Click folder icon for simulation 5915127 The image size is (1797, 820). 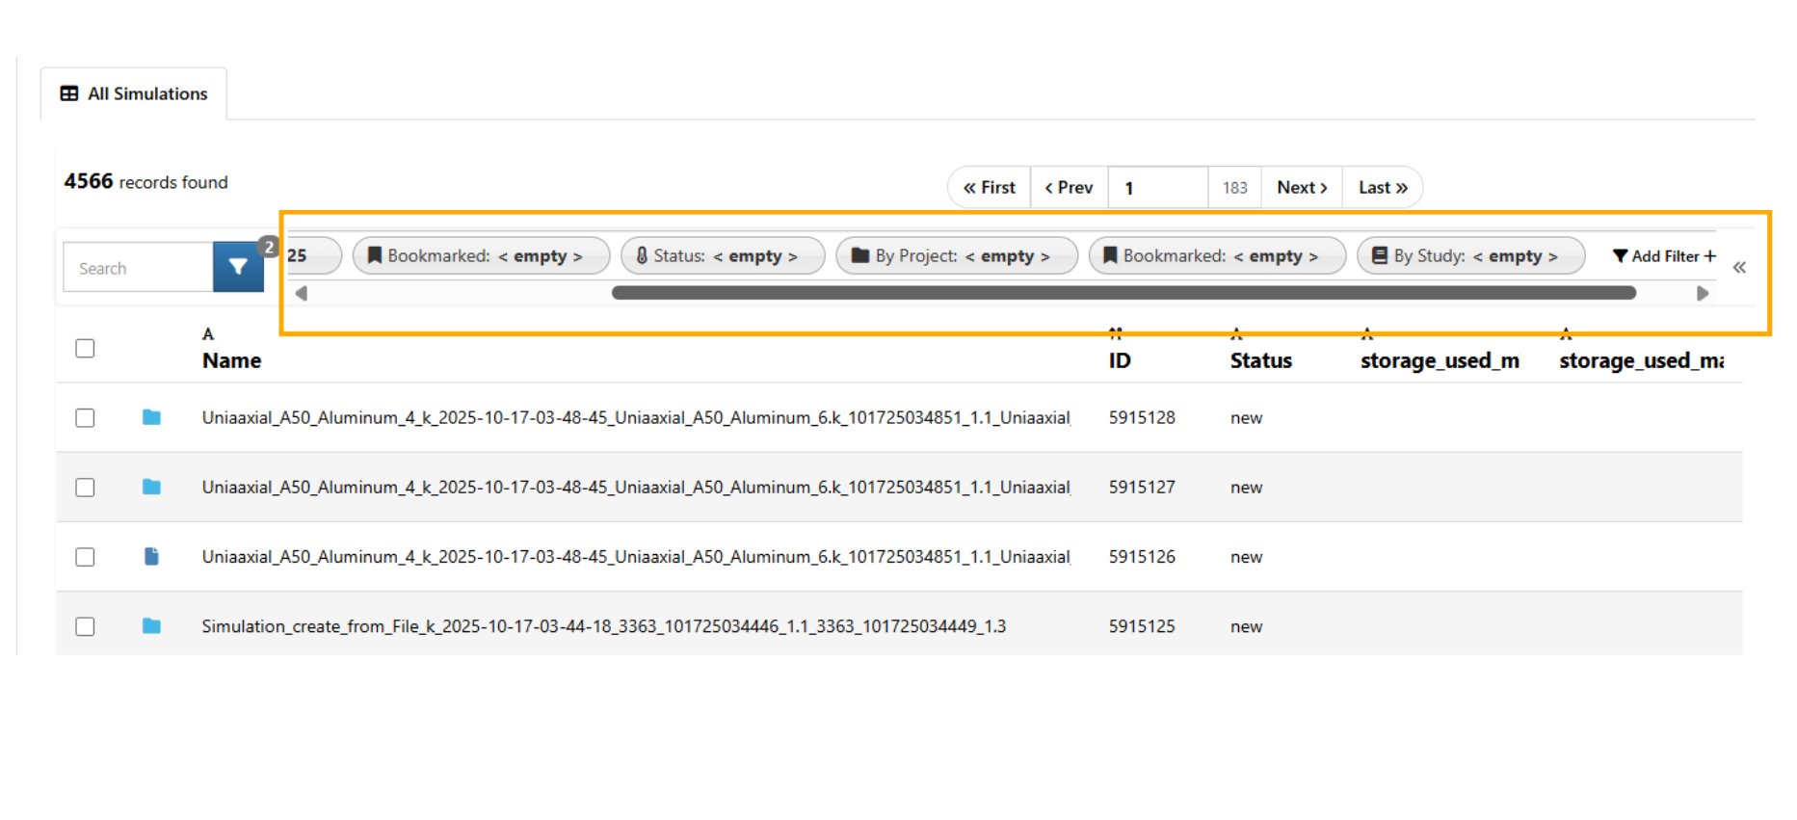[x=151, y=487]
